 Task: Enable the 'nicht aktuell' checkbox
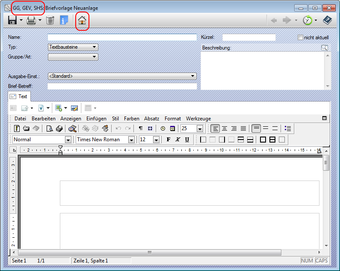coord(300,38)
